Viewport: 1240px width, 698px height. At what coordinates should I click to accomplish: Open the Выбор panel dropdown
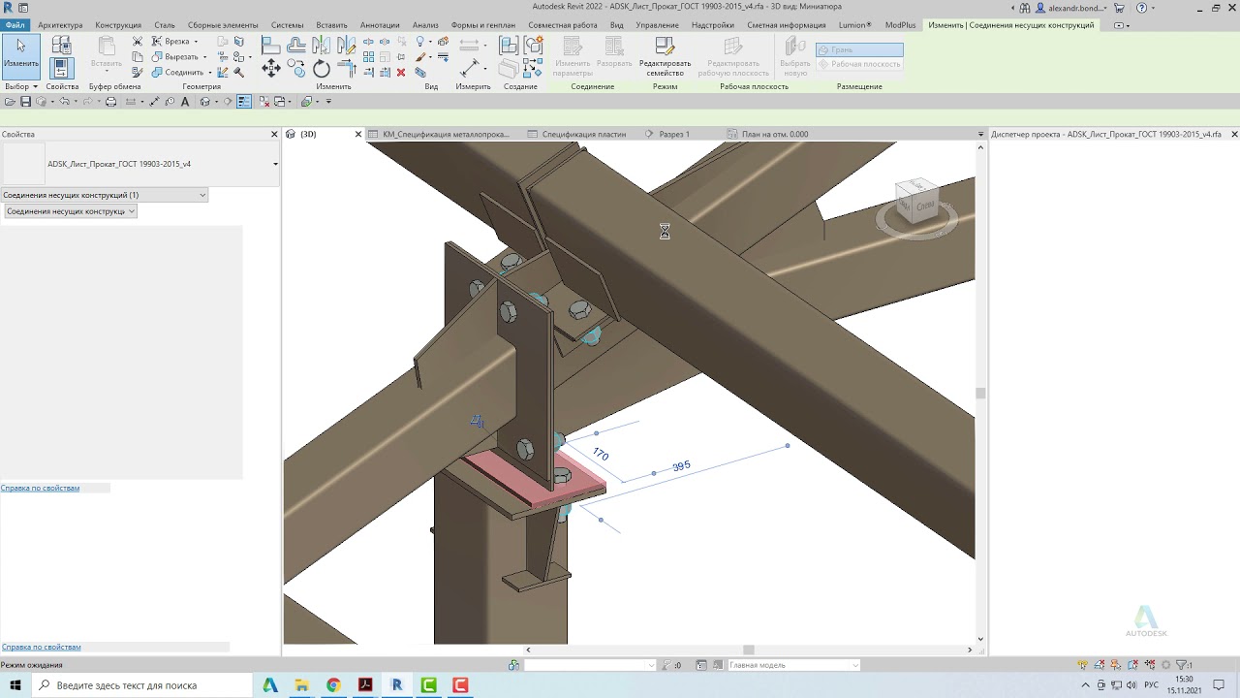[x=21, y=86]
